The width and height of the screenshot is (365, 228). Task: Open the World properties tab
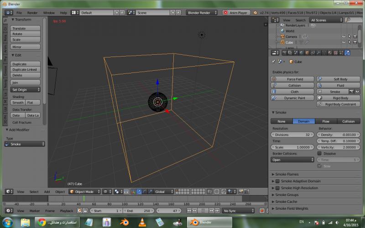(x=302, y=53)
